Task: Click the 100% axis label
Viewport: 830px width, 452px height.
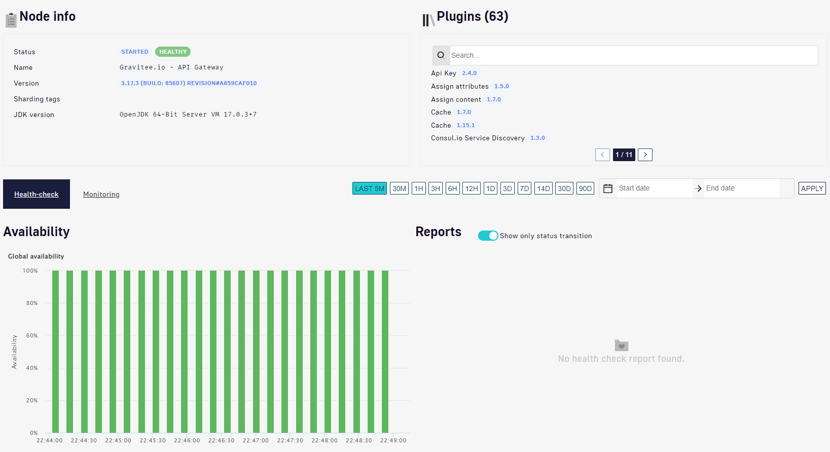Action: click(30, 271)
